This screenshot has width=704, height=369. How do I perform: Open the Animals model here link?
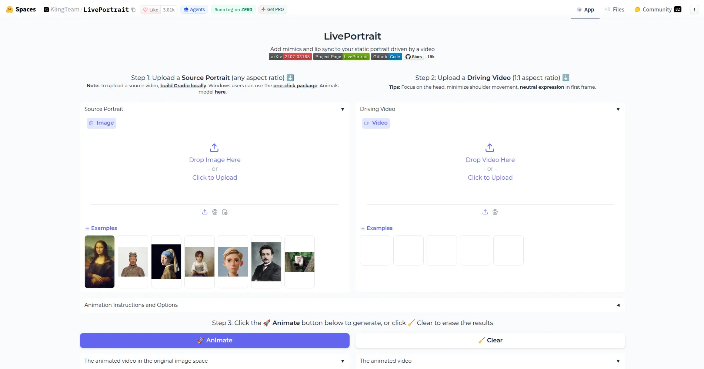tap(220, 92)
